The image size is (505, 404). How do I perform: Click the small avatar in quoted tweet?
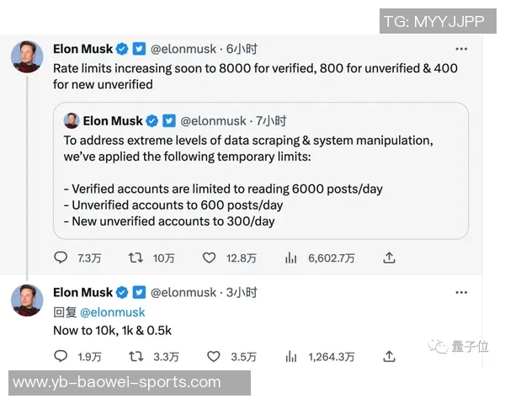72,121
